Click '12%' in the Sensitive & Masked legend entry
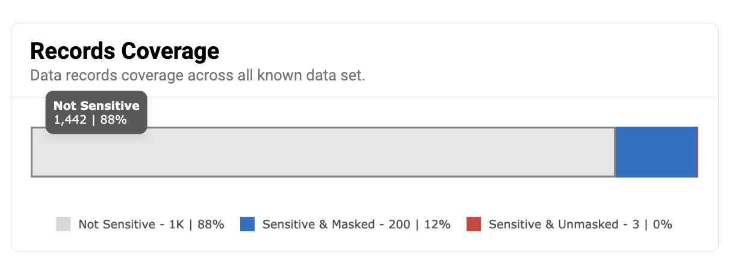The image size is (738, 275). pos(436,225)
